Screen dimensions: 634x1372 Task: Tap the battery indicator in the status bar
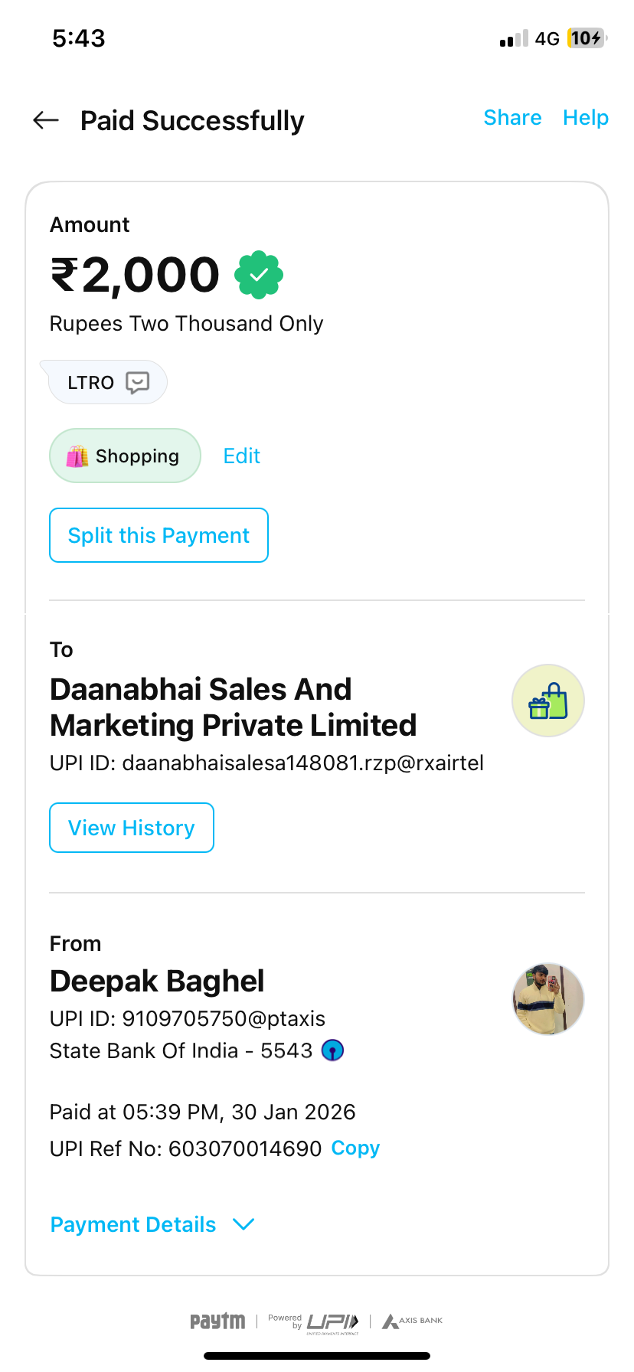(586, 38)
